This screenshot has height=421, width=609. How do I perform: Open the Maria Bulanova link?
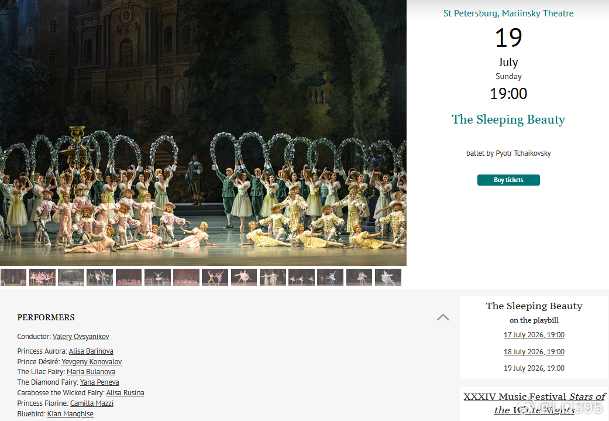91,372
